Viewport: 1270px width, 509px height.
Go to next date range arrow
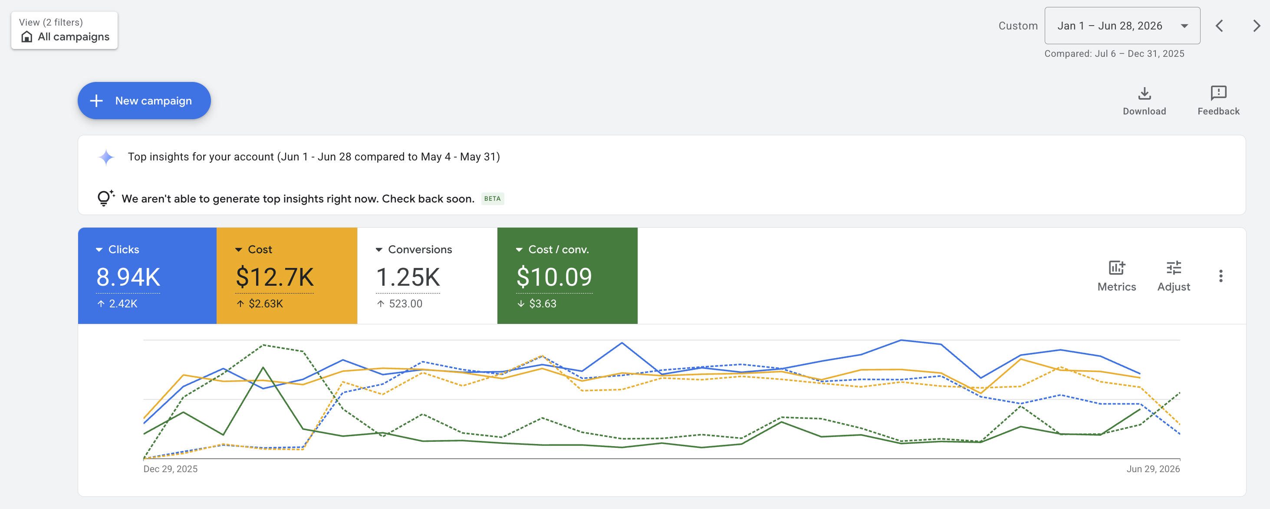point(1256,26)
